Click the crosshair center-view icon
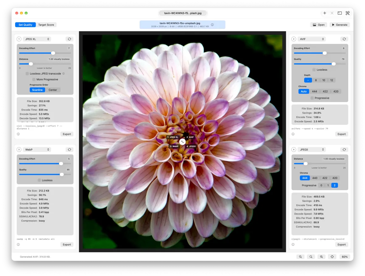This screenshot has width=365, height=276. pos(332,257)
